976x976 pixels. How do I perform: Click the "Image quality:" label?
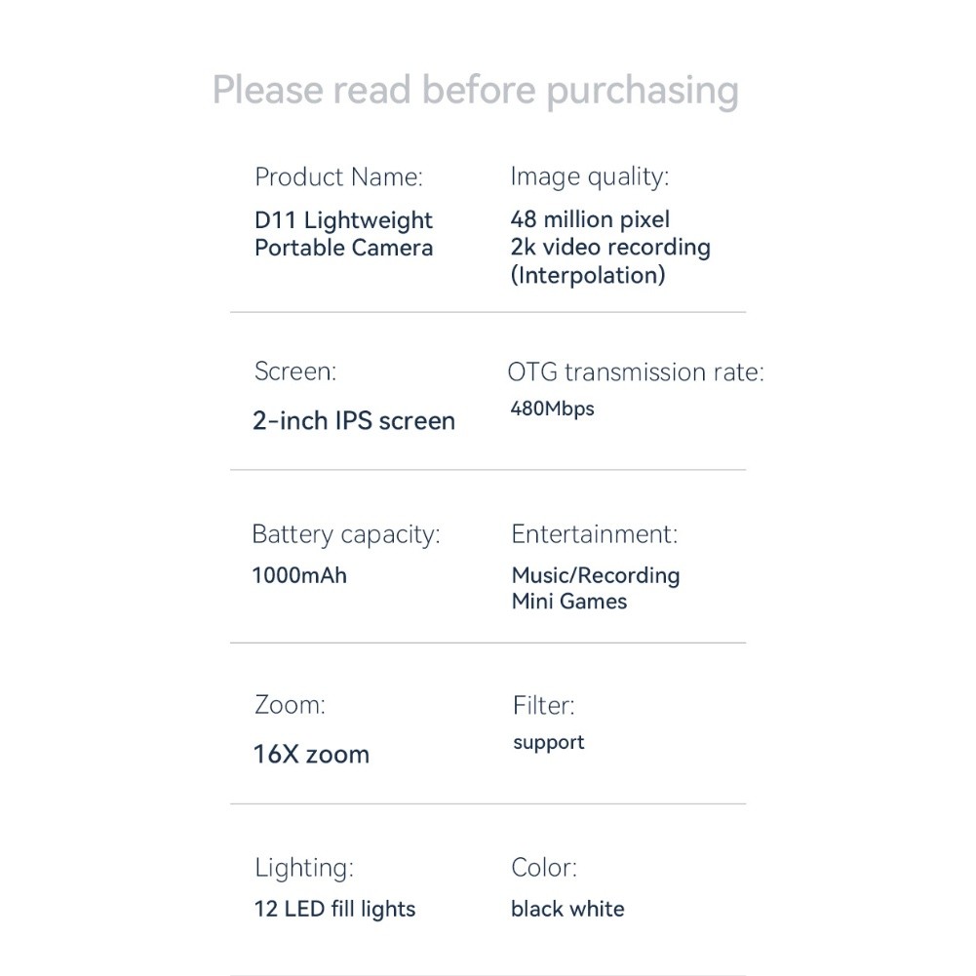[x=589, y=176]
